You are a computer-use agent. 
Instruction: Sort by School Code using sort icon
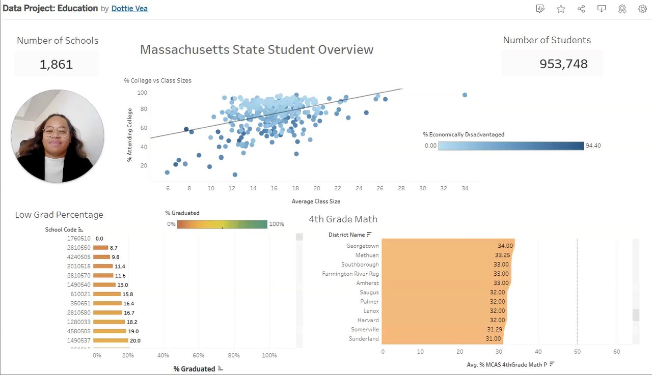[80, 230]
